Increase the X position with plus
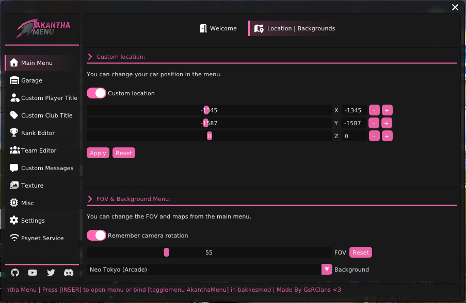 coord(387,110)
